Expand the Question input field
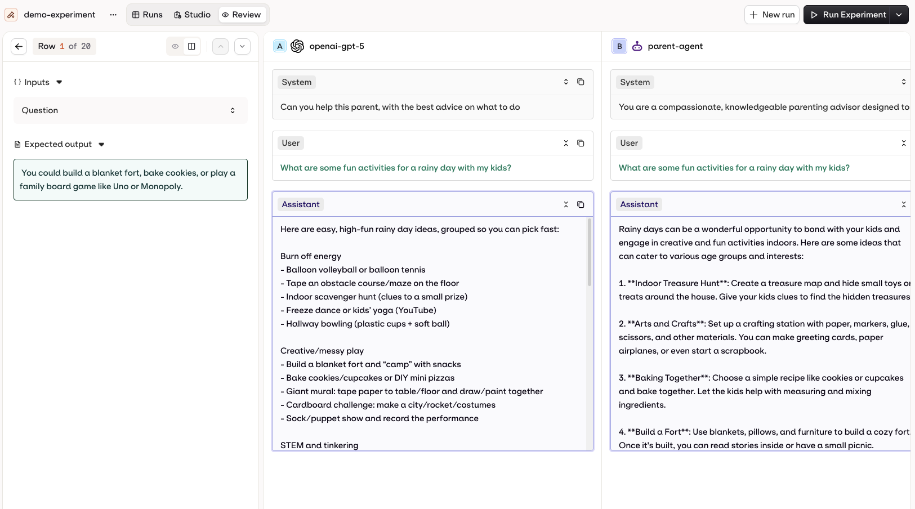The image size is (915, 509). [233, 110]
